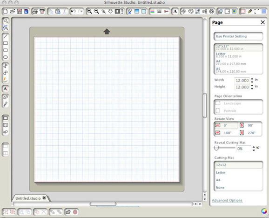Set rotate view to 180°

point(226,133)
